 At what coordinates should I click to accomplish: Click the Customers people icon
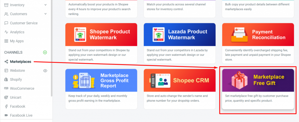coord(6,14)
